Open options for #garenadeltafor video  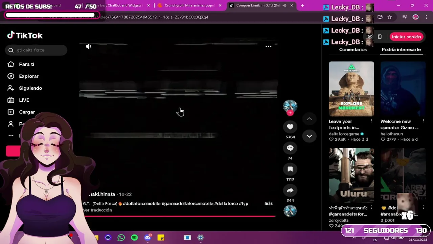click(371, 207)
